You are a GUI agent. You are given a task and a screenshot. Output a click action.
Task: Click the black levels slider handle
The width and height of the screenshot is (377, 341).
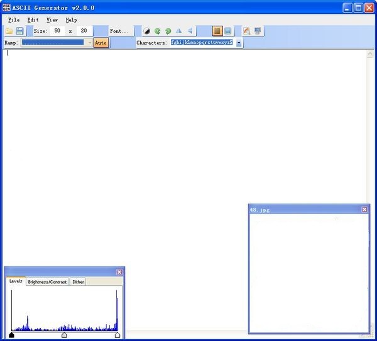(x=11, y=335)
